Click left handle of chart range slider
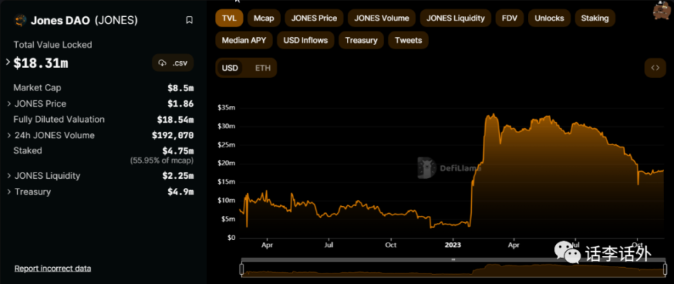 point(242,269)
